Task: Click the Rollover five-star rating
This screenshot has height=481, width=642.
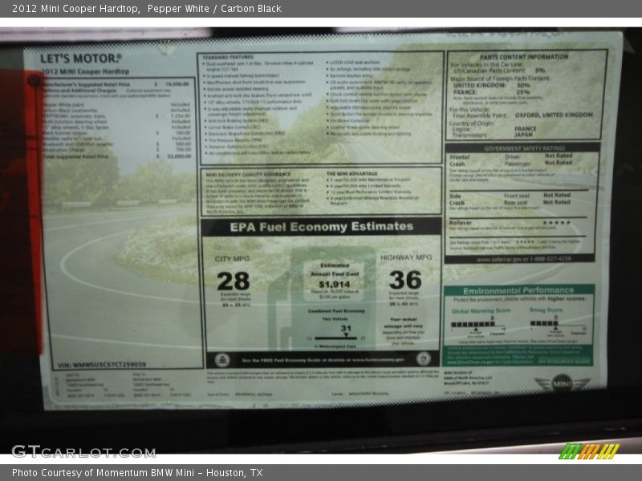Action: coord(556,223)
